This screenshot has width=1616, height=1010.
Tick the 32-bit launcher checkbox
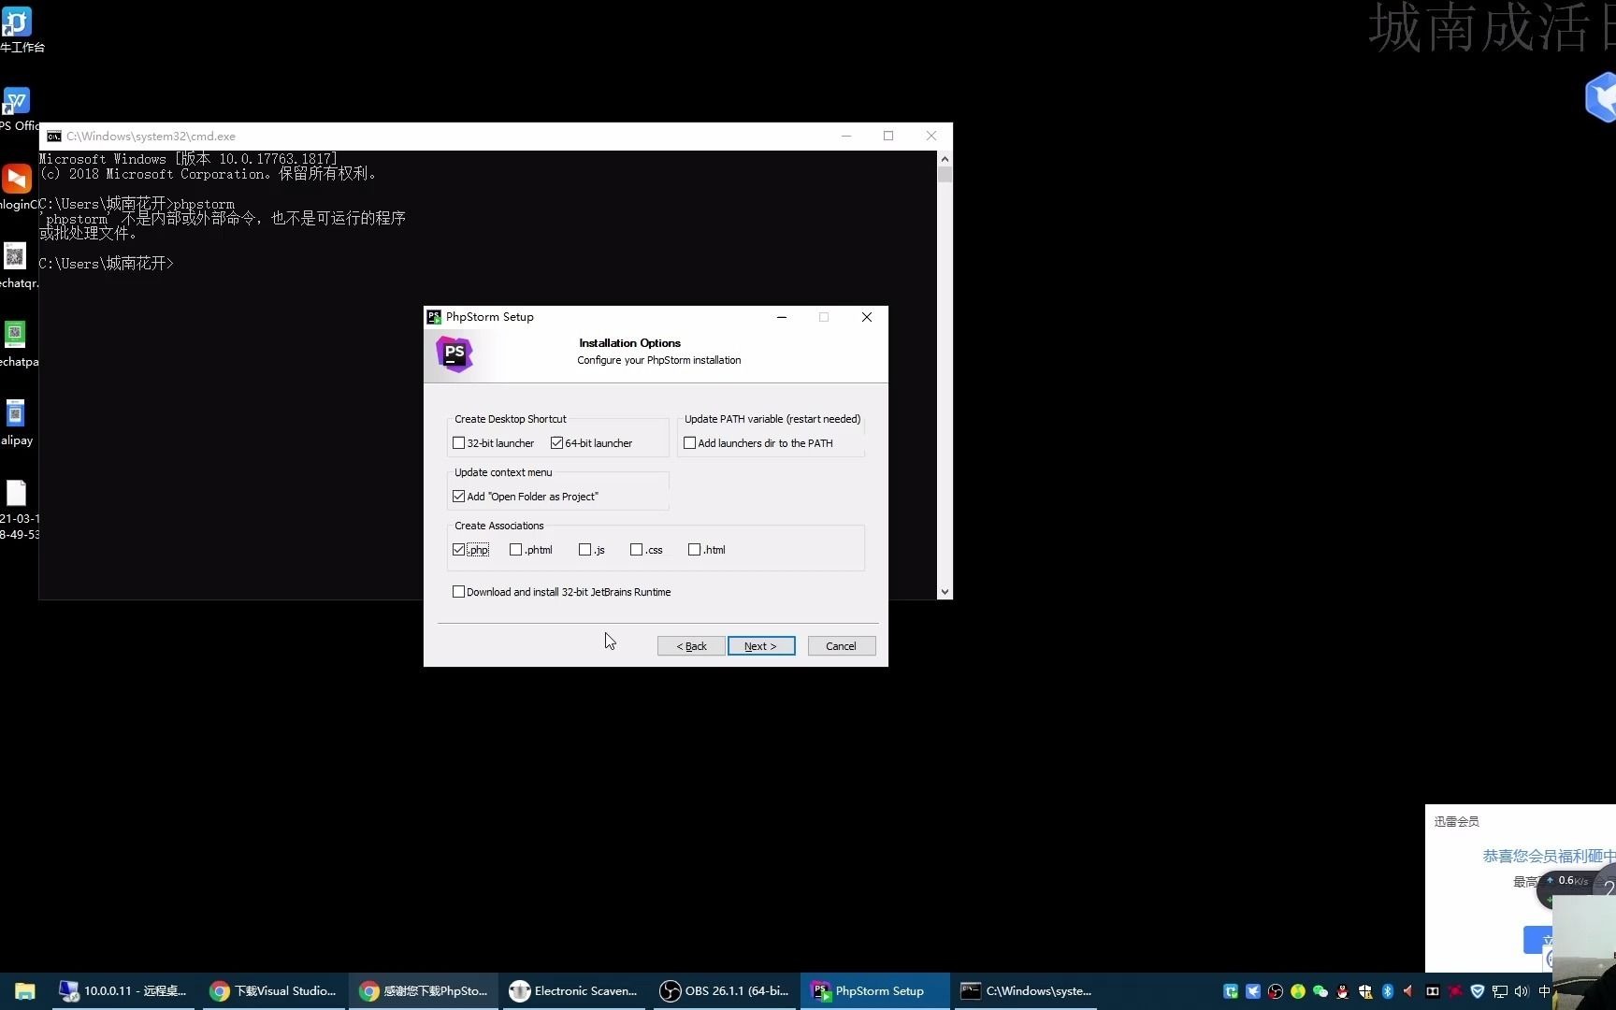458,443
